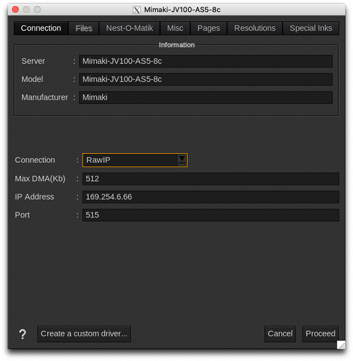
Task: Open the Files tab
Action: [84, 28]
